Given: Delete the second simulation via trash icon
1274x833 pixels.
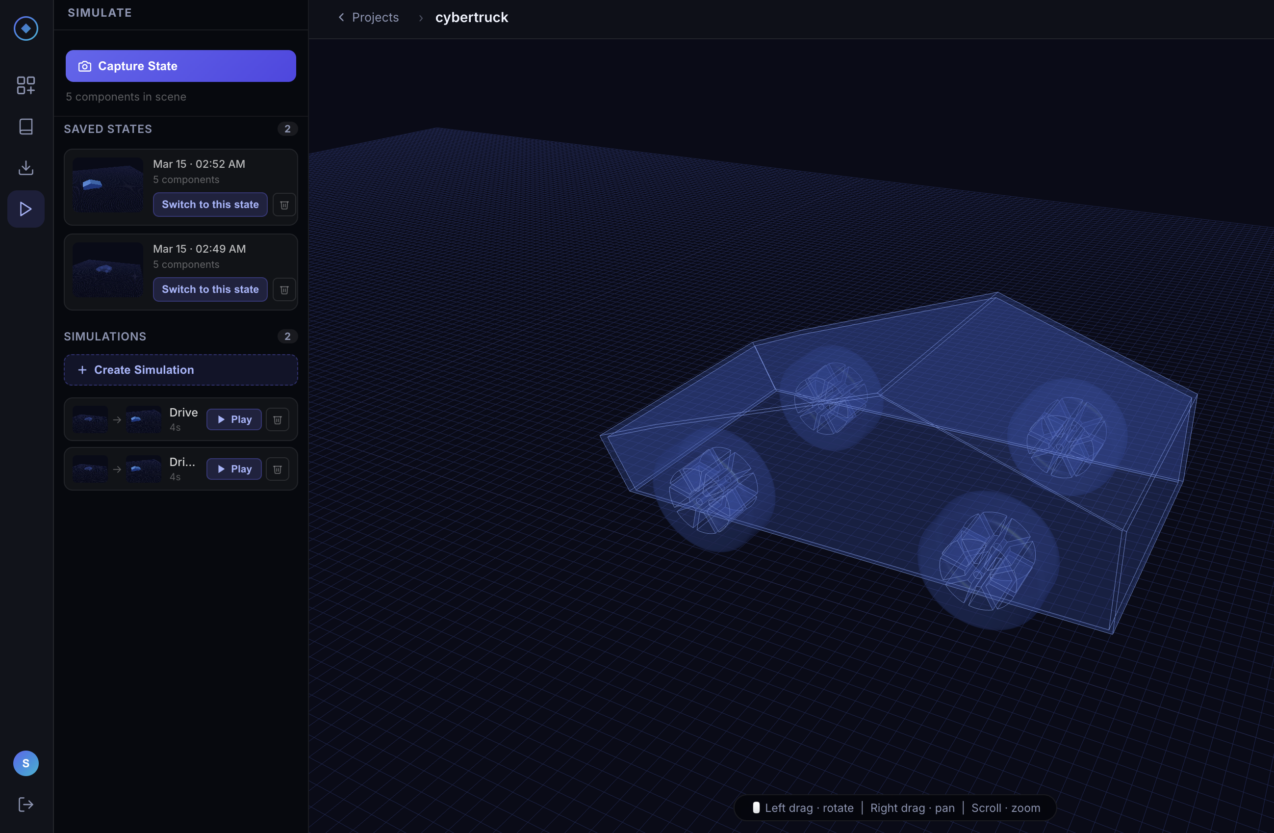Looking at the screenshot, I should 277,469.
